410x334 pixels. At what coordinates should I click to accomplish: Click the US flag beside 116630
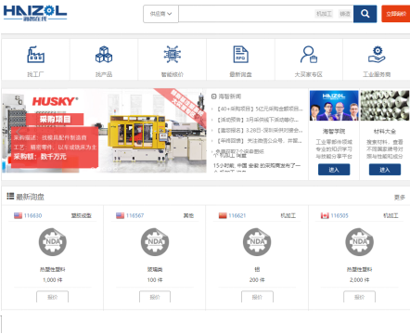18,215
